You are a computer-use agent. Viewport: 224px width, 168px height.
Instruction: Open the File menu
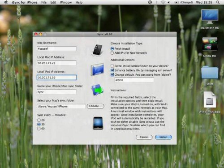tap(44, 2)
